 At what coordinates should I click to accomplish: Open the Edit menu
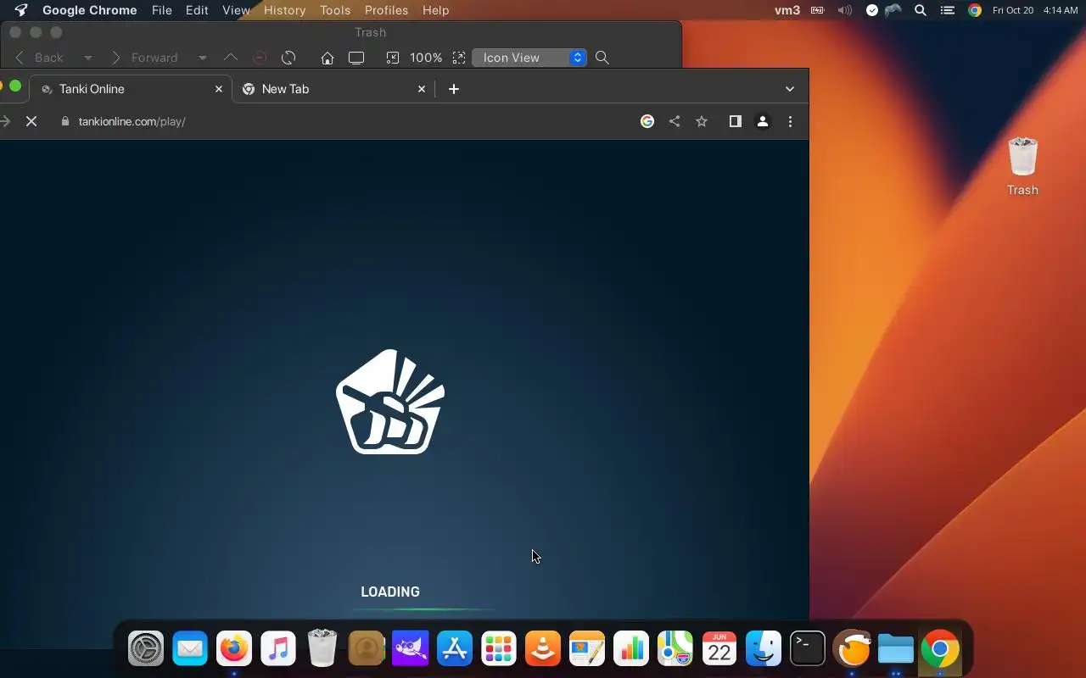197,10
